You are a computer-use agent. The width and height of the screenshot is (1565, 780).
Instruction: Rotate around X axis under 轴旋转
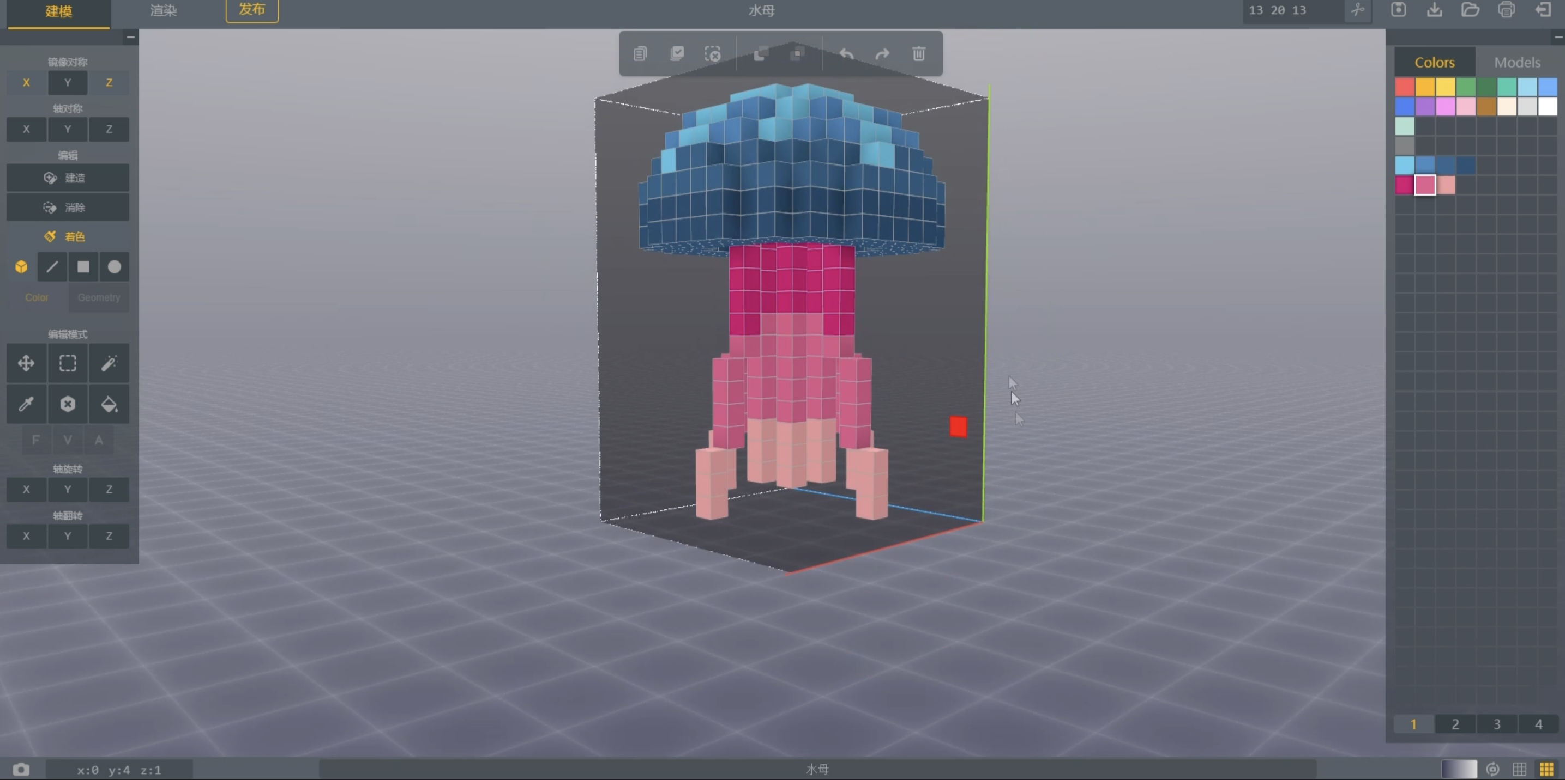26,489
